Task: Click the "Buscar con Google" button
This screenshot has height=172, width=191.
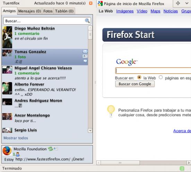Action: click(x=135, y=84)
